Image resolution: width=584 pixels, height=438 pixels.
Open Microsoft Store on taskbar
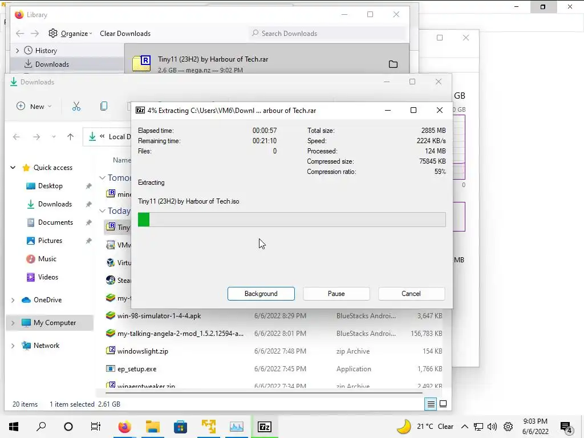pos(180,427)
